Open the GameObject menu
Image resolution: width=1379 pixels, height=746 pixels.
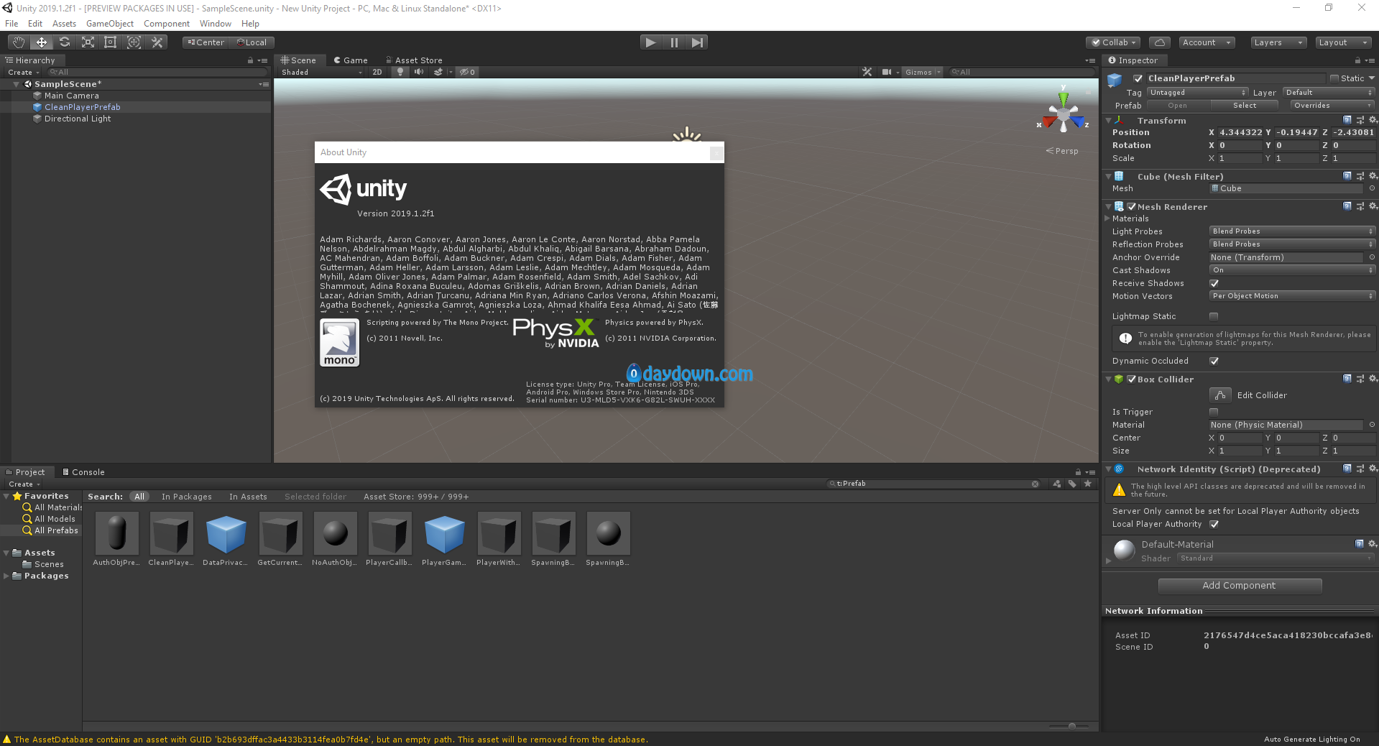click(110, 24)
